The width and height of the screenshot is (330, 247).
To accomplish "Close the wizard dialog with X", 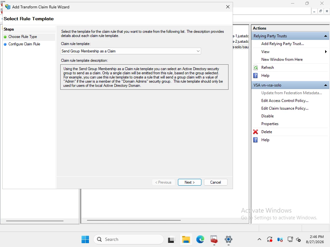I will [228, 7].
